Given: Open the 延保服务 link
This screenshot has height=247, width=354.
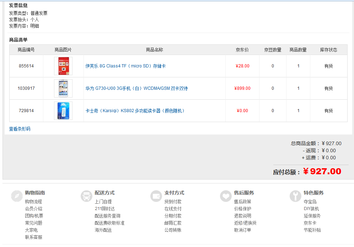Looking at the screenshot, I should click(x=312, y=216).
